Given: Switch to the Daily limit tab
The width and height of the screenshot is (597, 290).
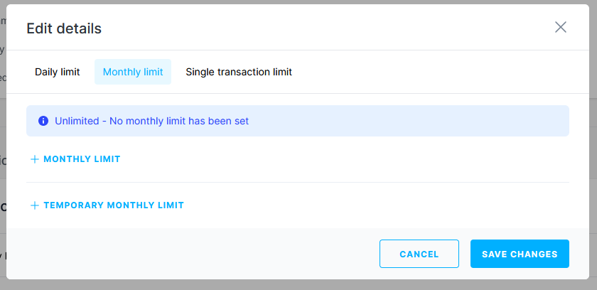Looking at the screenshot, I should tap(58, 72).
